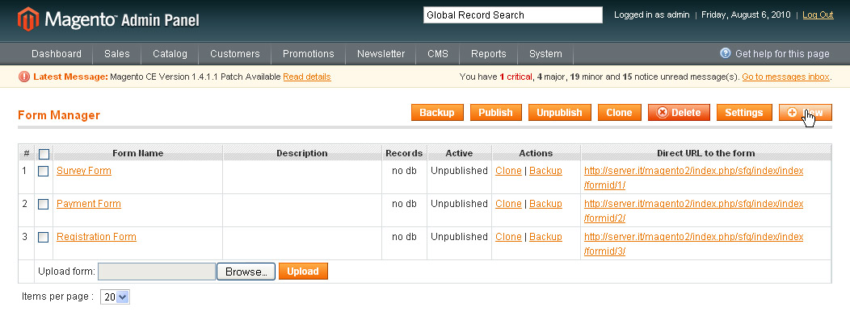Check the Registration Form row checkbox
This screenshot has height=311, width=850.
44,237
